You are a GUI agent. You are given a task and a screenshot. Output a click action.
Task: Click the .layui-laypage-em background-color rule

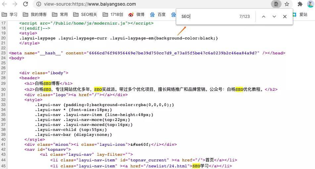coord(119,38)
